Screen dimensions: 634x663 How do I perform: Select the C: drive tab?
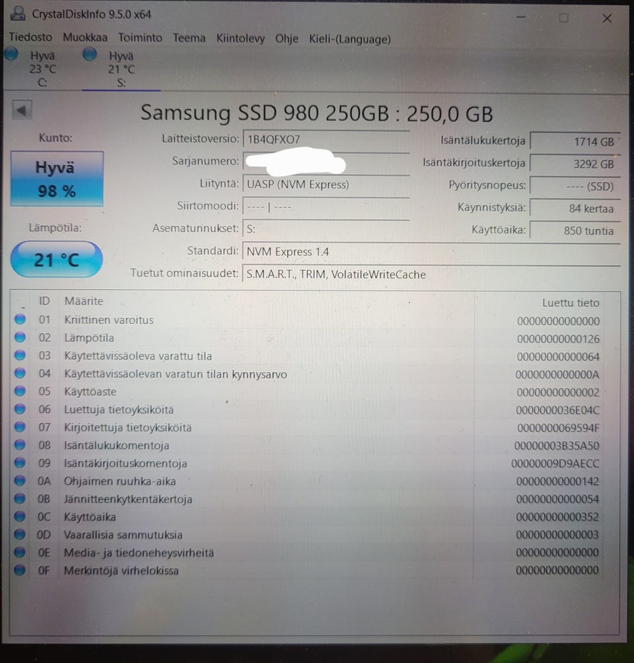(x=42, y=69)
